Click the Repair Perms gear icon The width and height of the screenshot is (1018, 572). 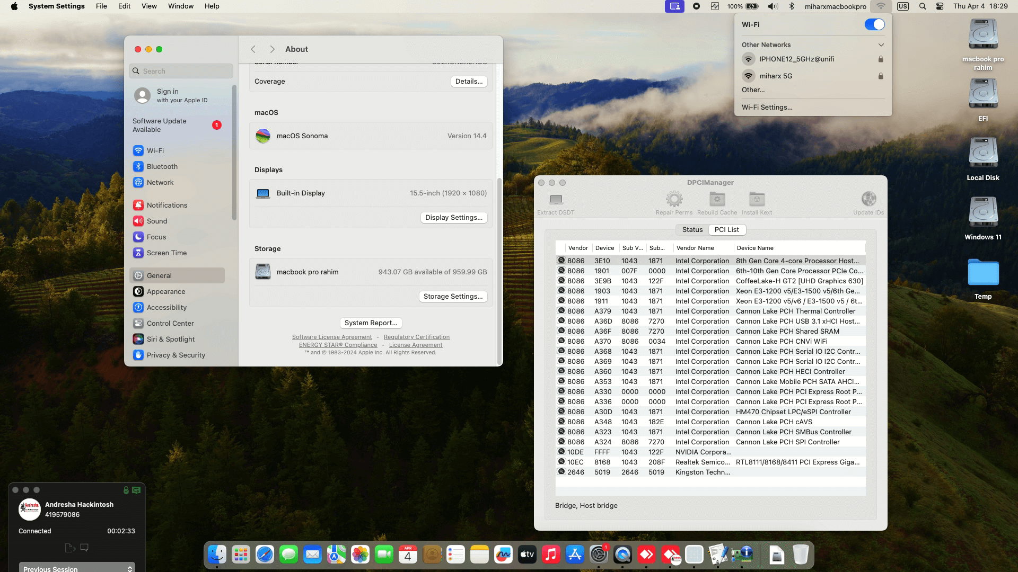tap(674, 199)
